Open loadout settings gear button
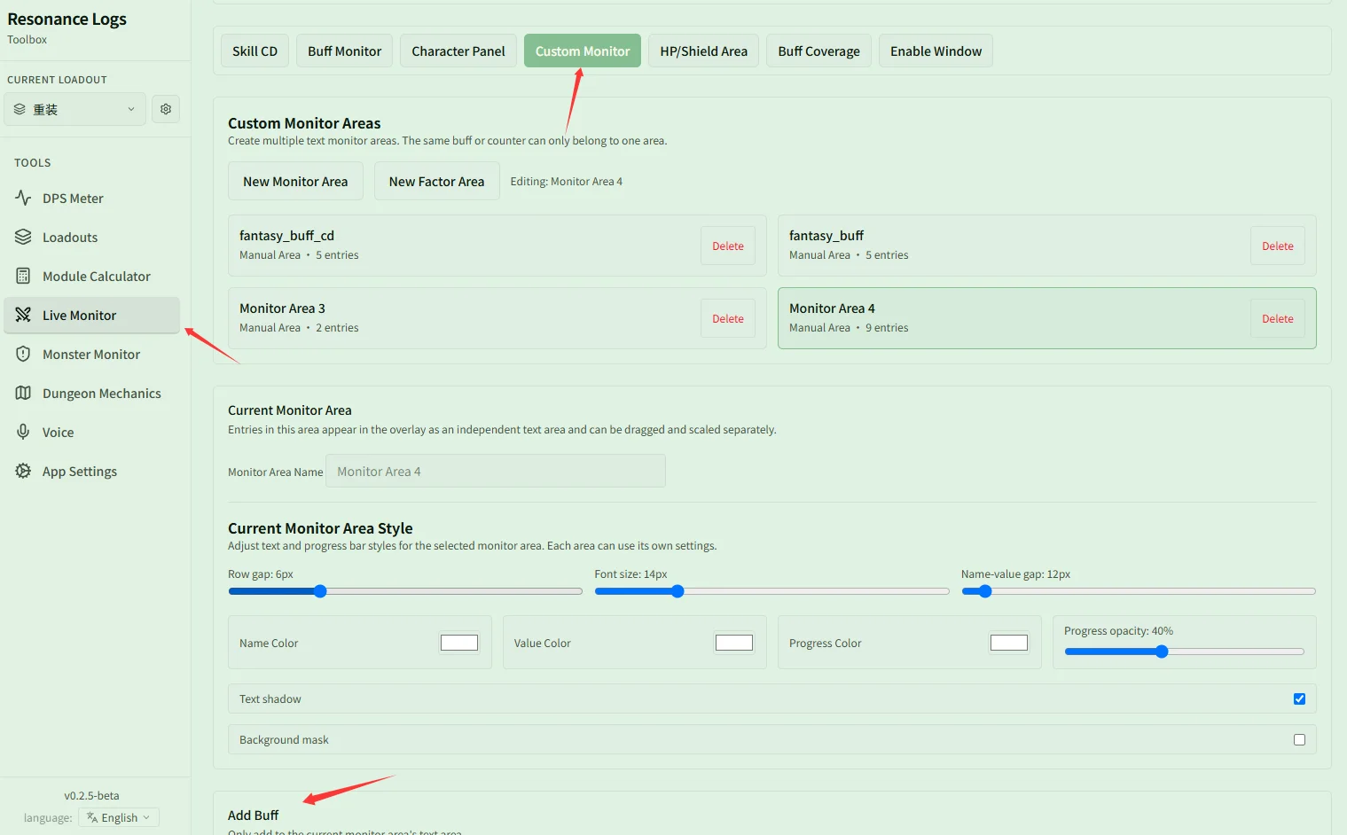This screenshot has width=1347, height=835. tap(166, 109)
